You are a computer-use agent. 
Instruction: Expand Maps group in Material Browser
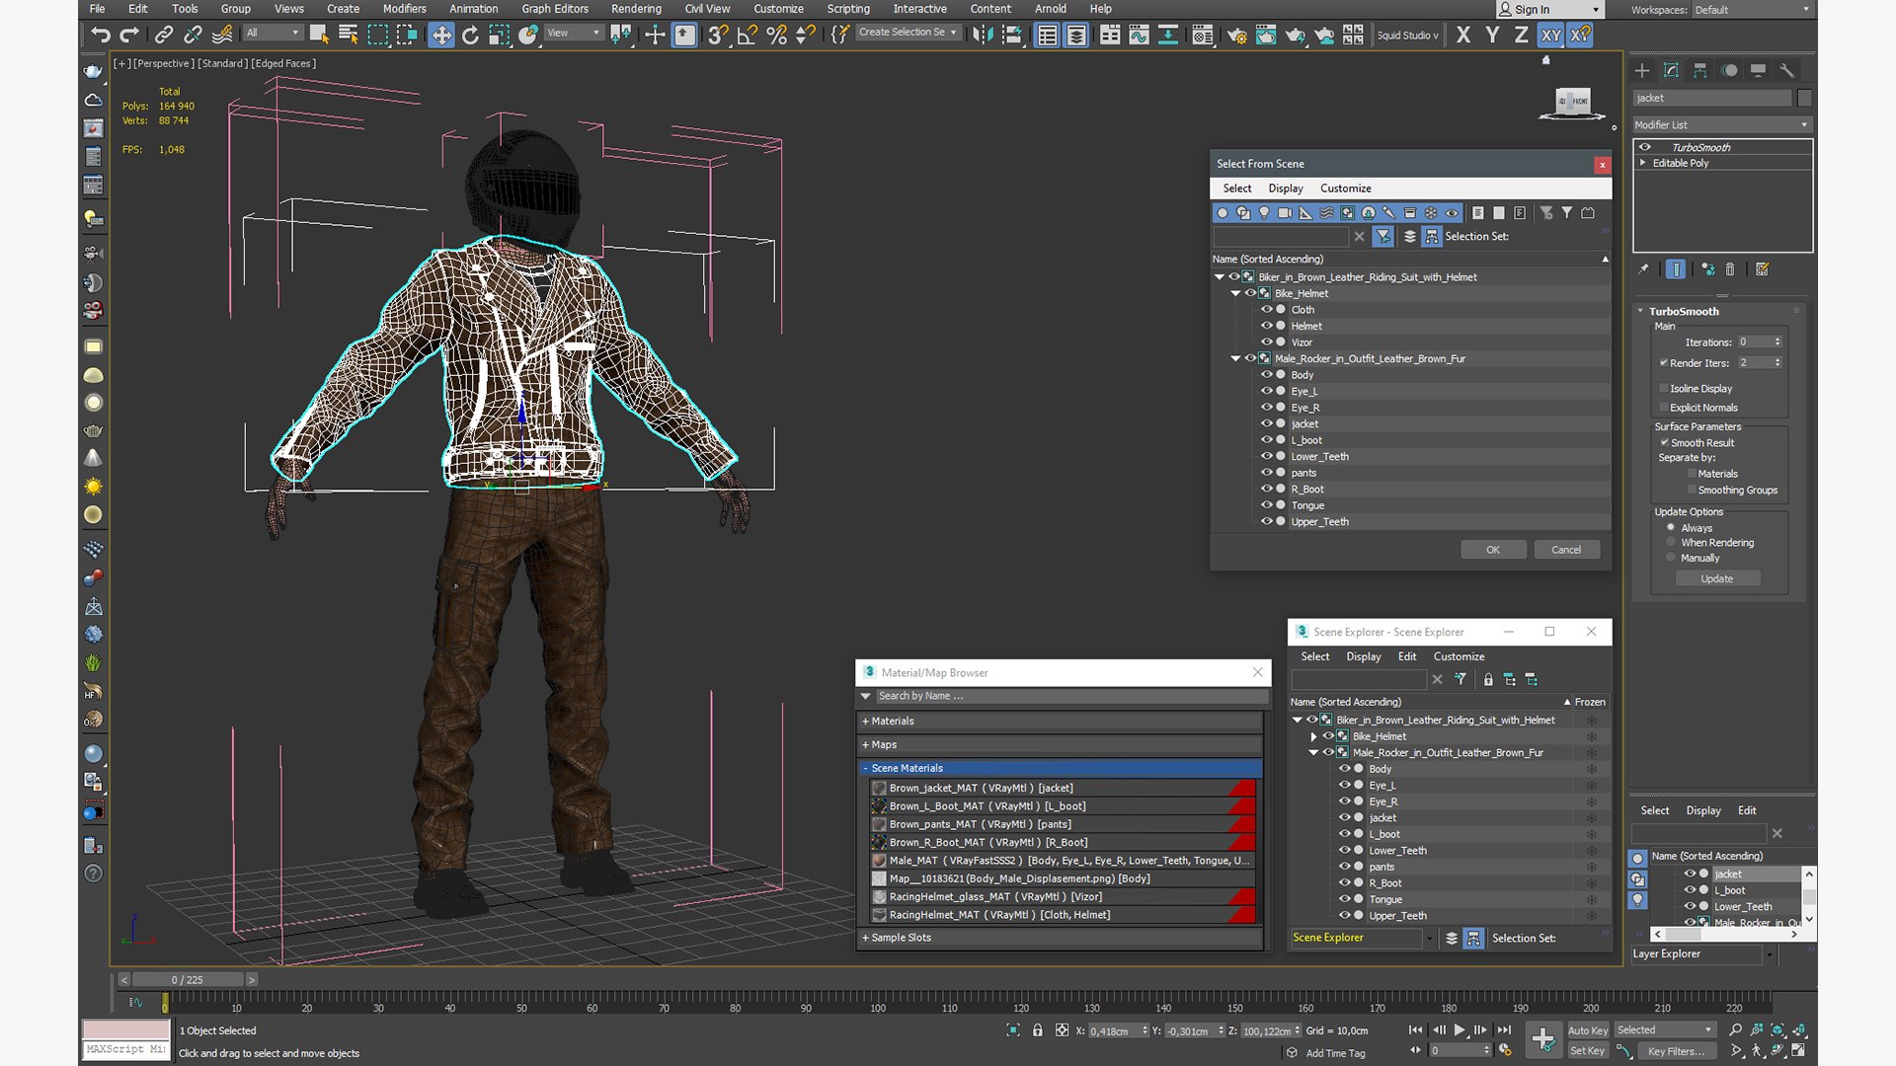[1061, 745]
